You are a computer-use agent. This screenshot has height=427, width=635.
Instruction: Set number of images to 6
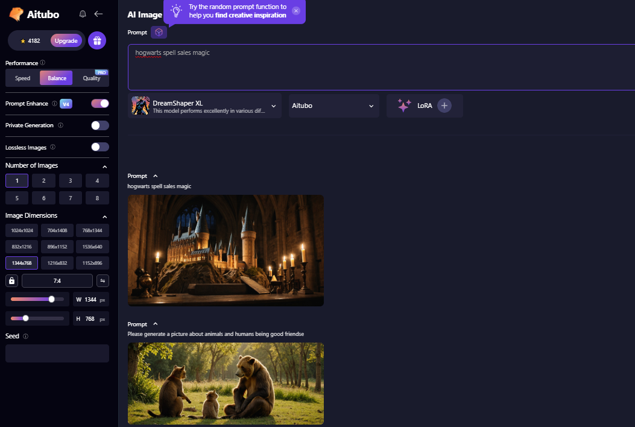coord(44,198)
